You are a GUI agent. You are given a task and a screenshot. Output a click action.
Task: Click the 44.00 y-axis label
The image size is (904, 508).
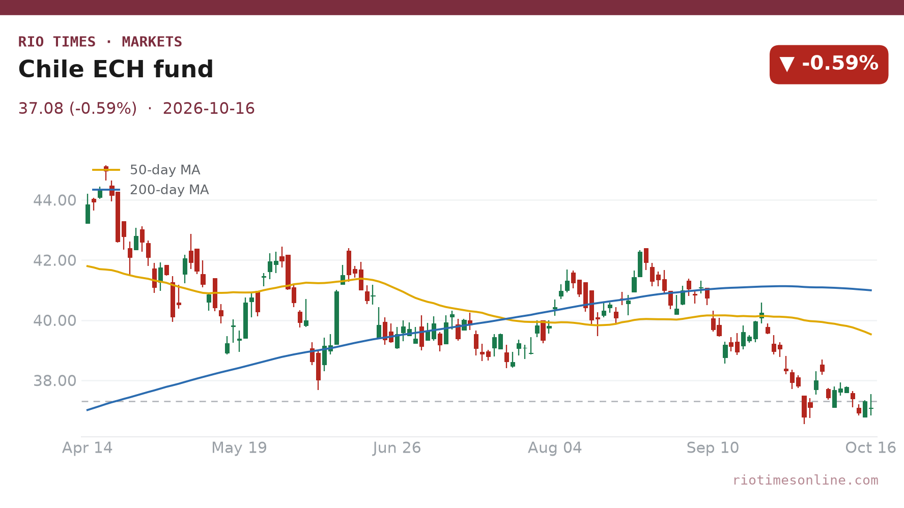point(55,200)
